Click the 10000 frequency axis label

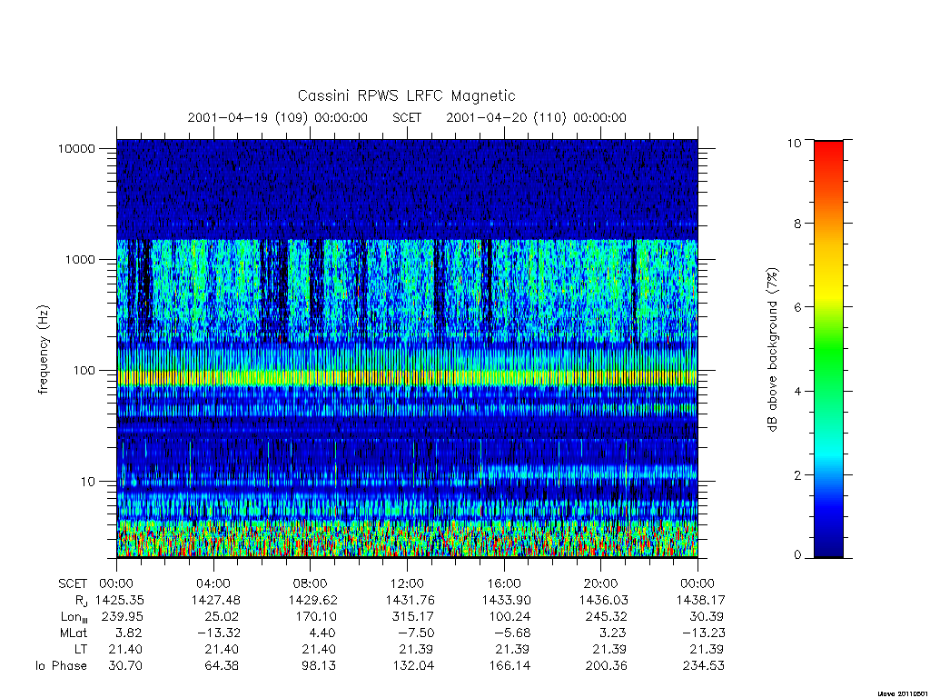click(76, 148)
